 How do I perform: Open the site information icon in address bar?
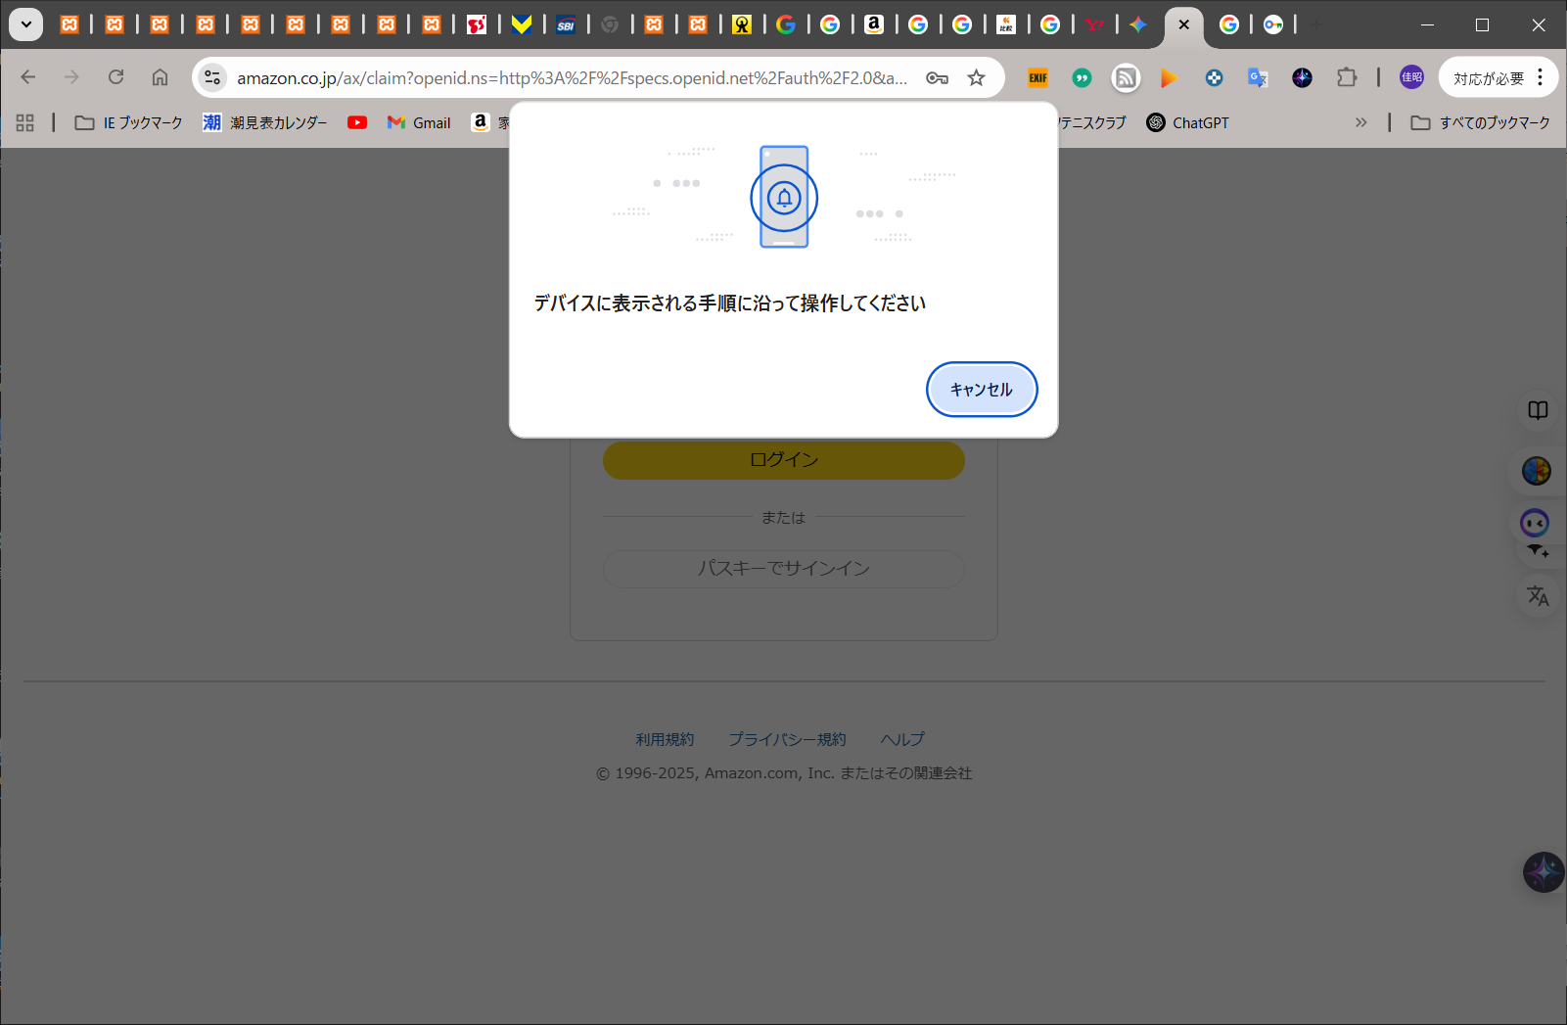pos(212,78)
